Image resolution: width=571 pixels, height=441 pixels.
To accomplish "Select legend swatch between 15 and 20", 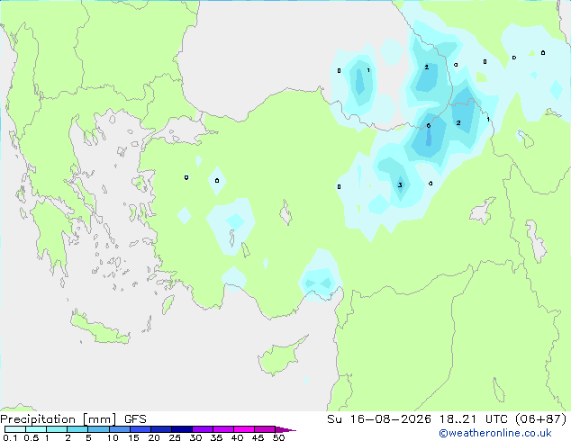I will (140, 429).
